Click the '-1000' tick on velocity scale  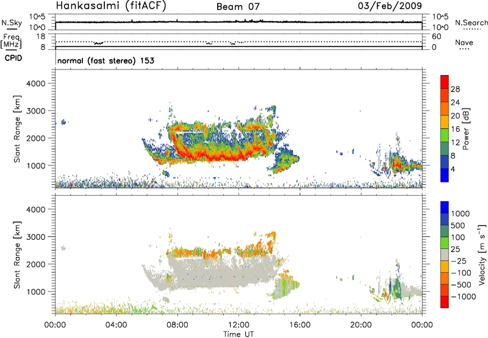pos(464,297)
